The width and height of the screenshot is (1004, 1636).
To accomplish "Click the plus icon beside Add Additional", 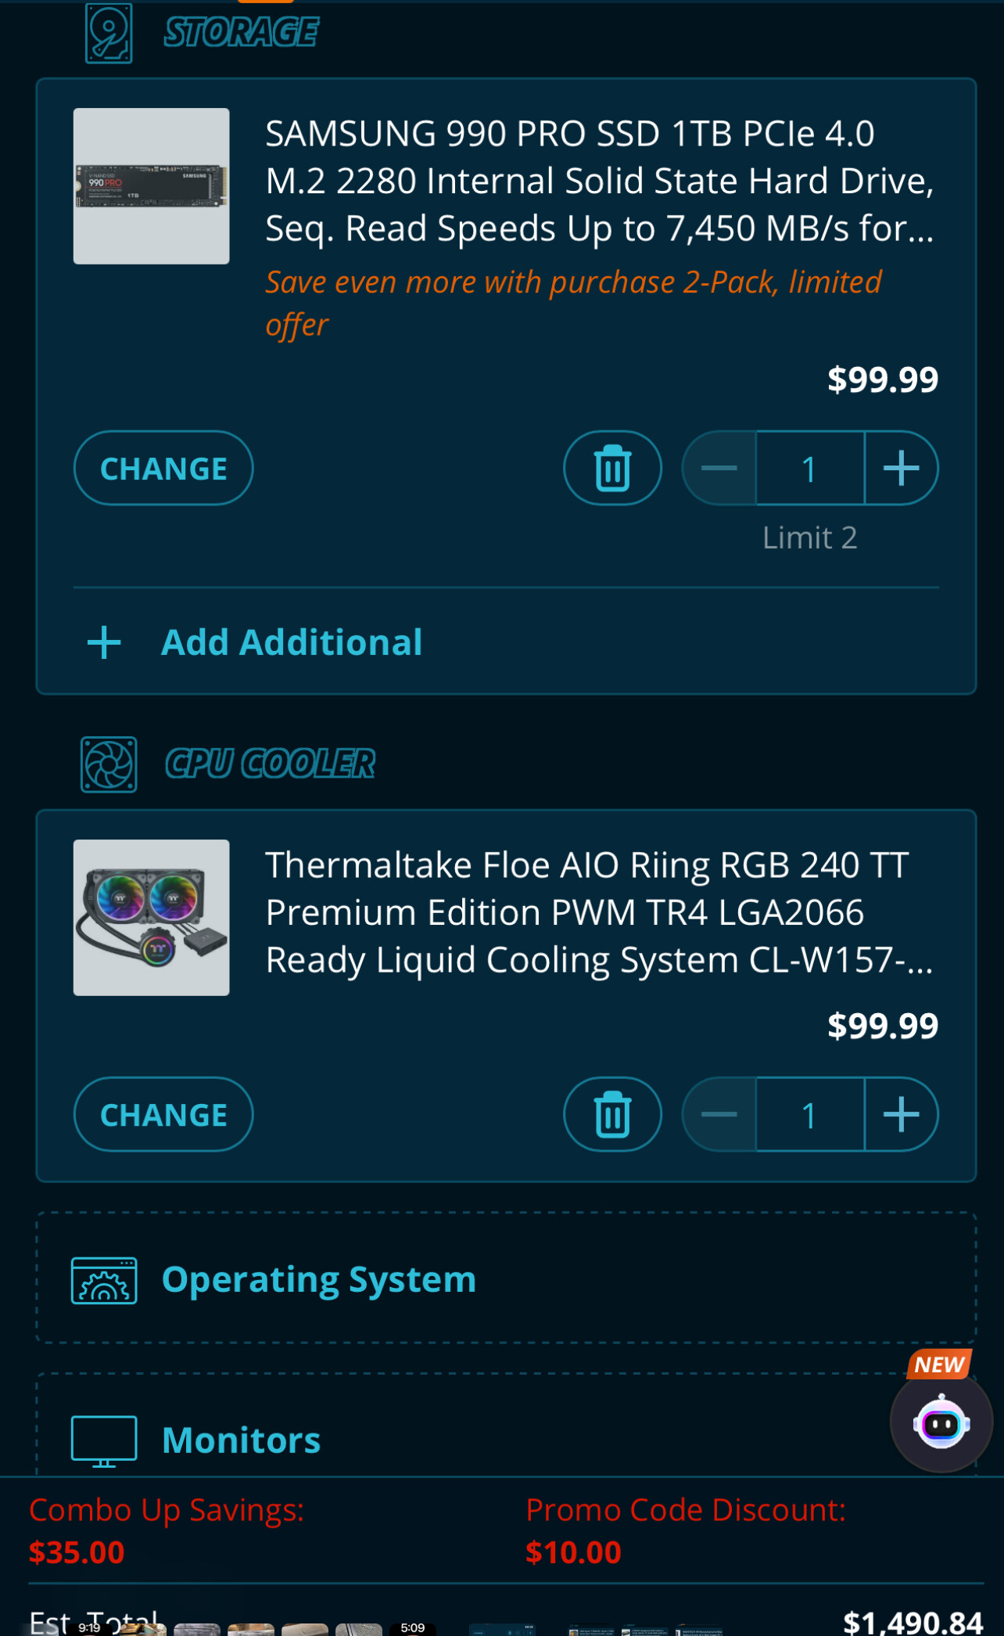I will point(104,642).
